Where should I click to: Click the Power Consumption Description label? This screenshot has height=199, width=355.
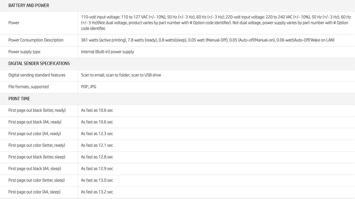(x=36, y=40)
